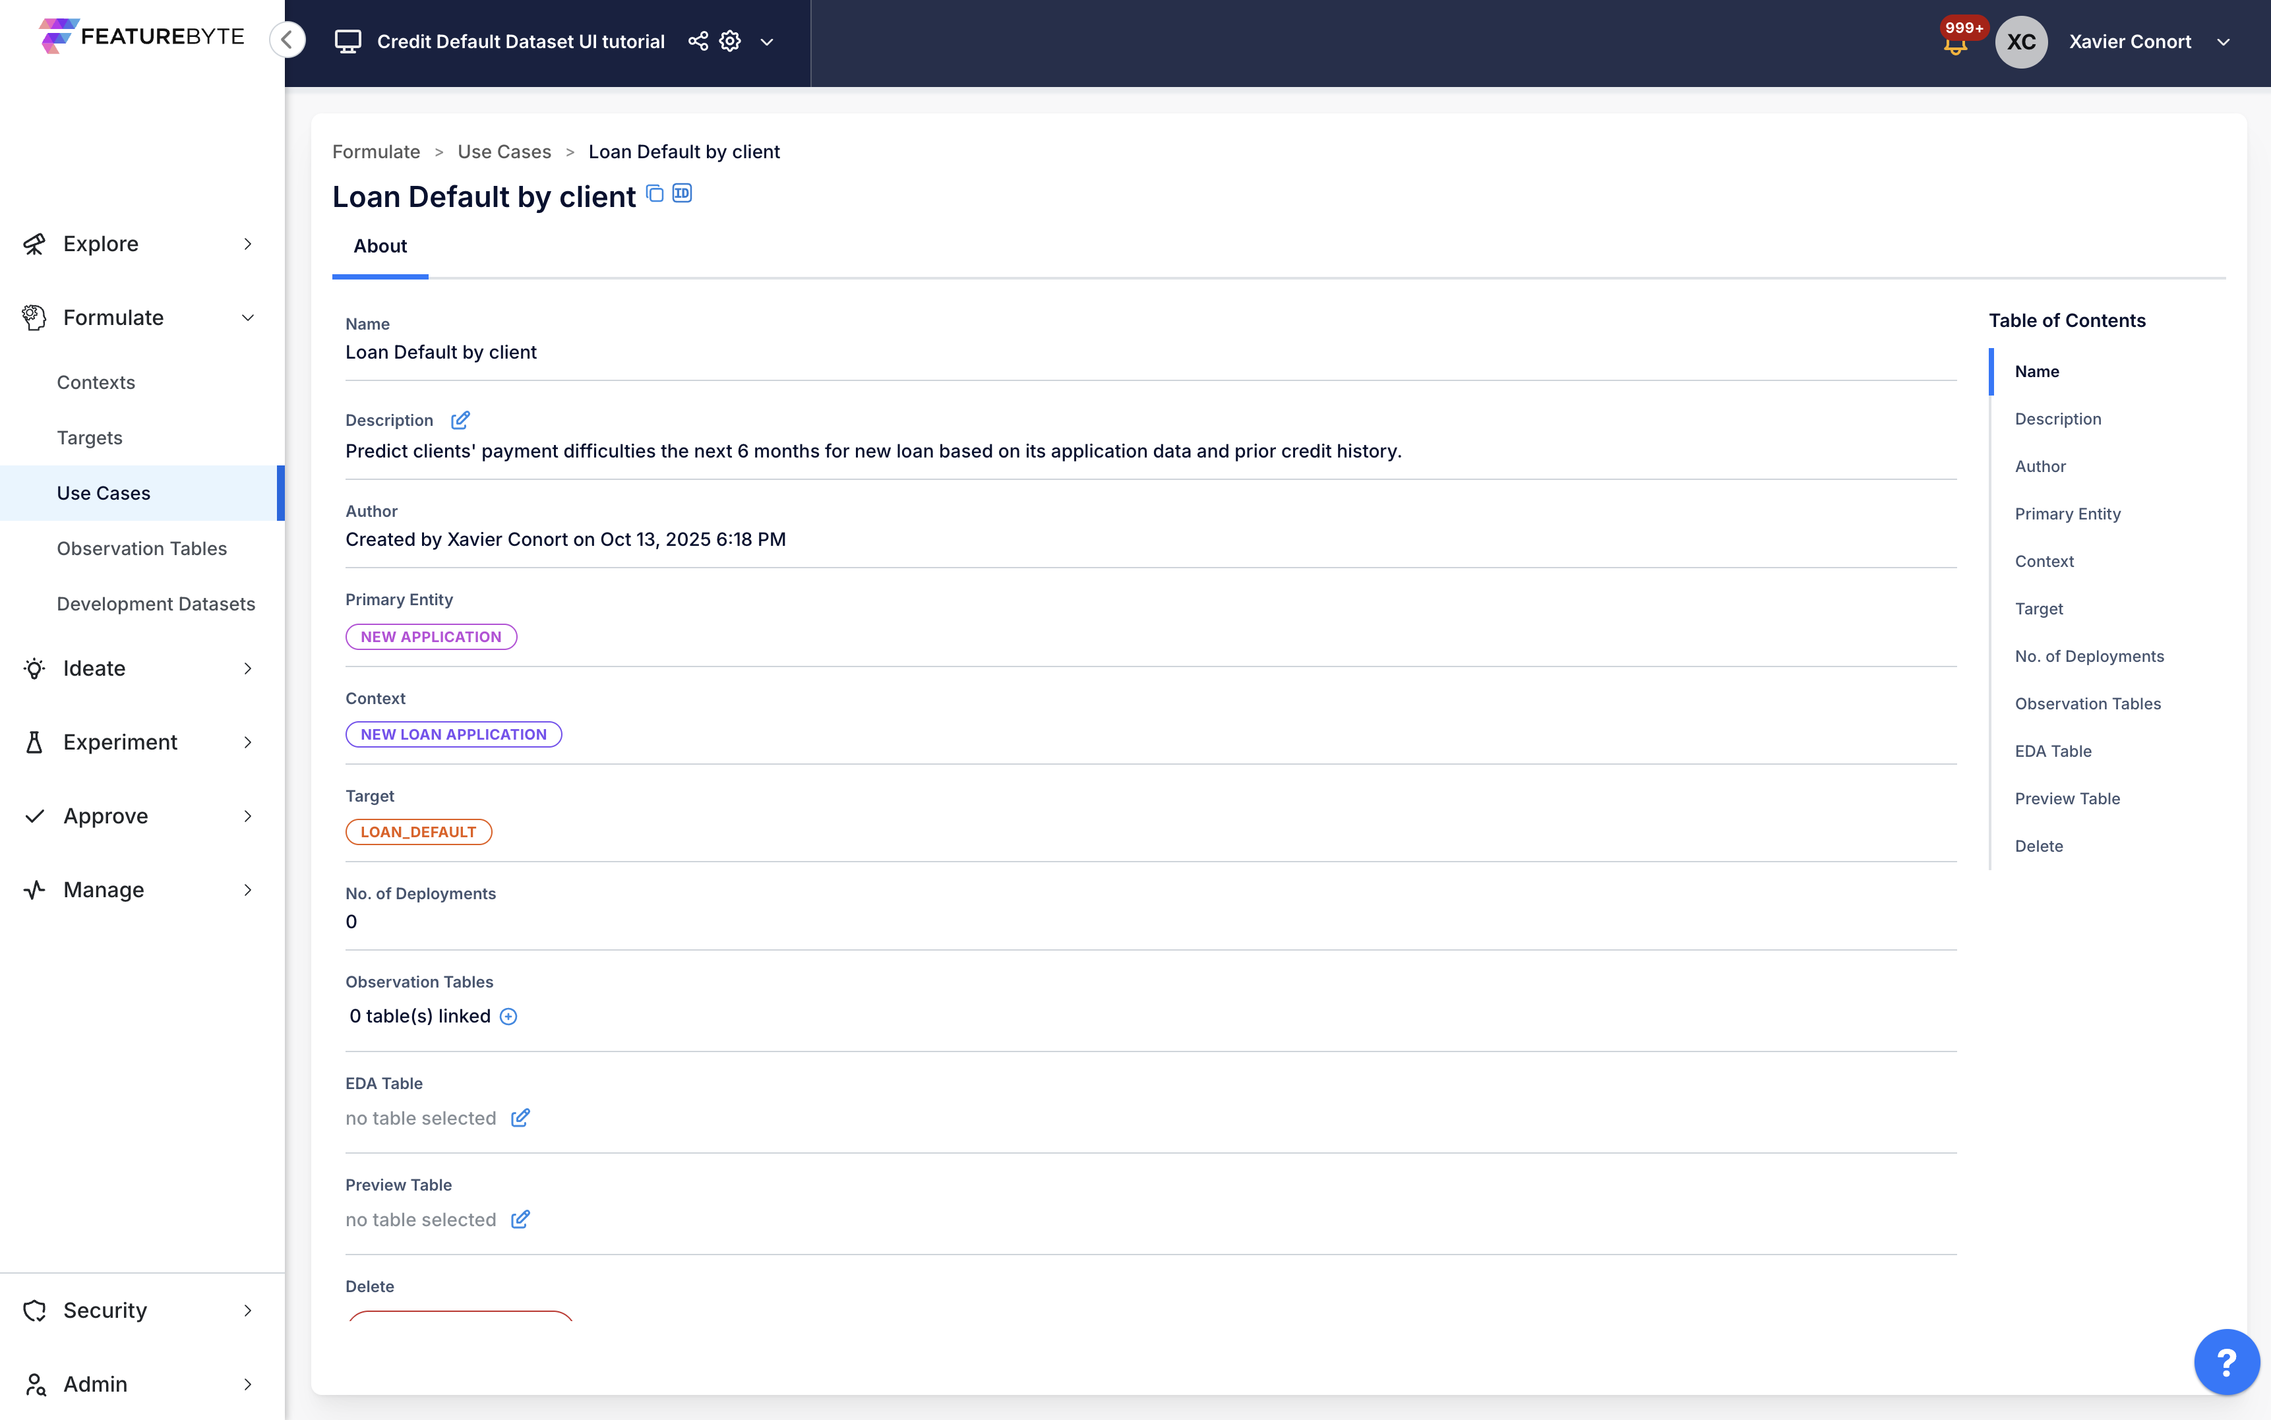The width and height of the screenshot is (2271, 1420).
Task: Link an observation table via plus icon
Action: coord(509,1016)
